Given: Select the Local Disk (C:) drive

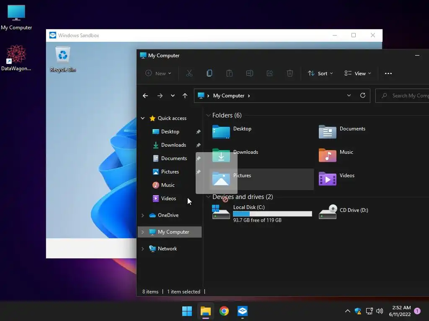Looking at the screenshot, I should coord(262,214).
